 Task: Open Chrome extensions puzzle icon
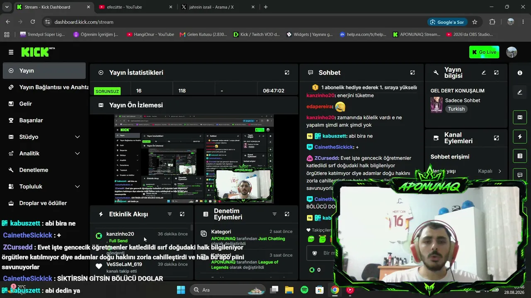point(492,22)
